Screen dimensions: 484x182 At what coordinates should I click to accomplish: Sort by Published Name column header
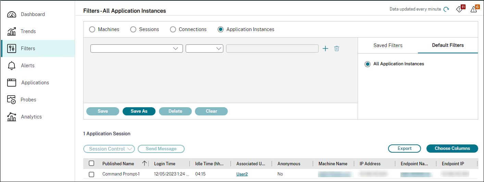(x=118, y=164)
